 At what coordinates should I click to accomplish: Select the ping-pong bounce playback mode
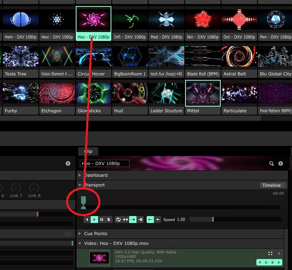tap(126, 219)
